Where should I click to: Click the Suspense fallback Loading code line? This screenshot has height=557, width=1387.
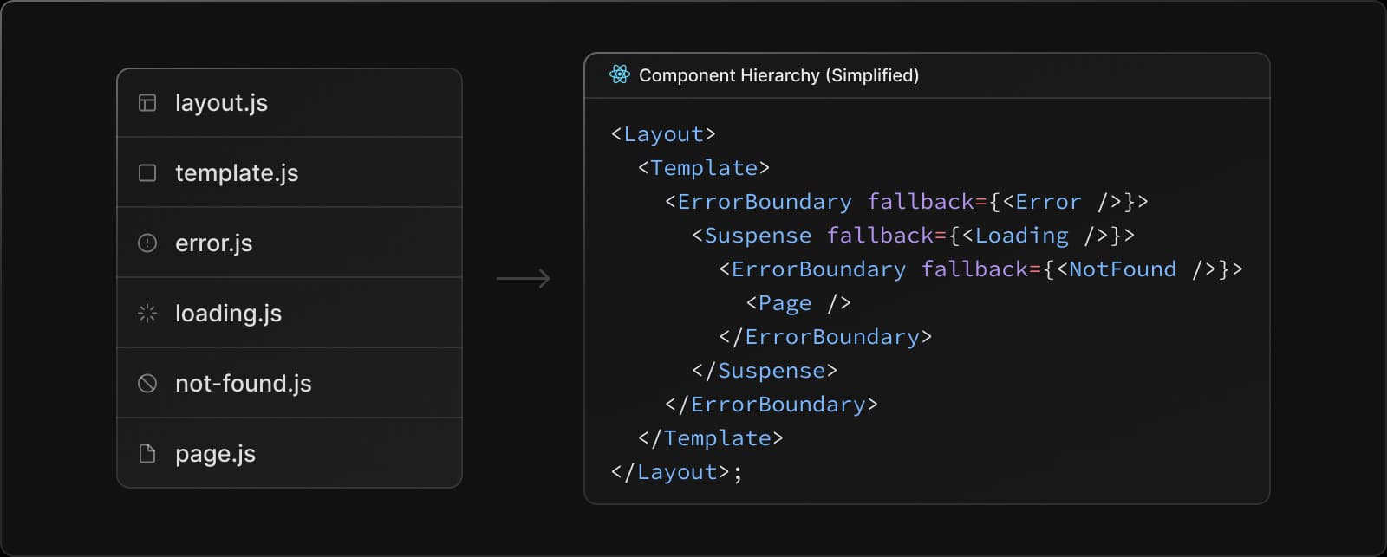tap(913, 236)
